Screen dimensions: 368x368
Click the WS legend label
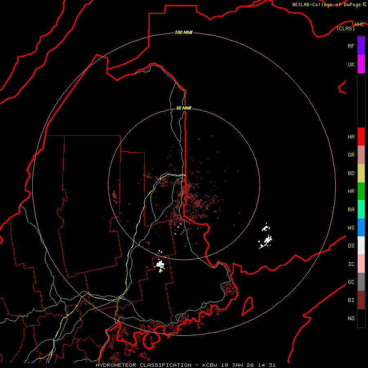point(351,228)
